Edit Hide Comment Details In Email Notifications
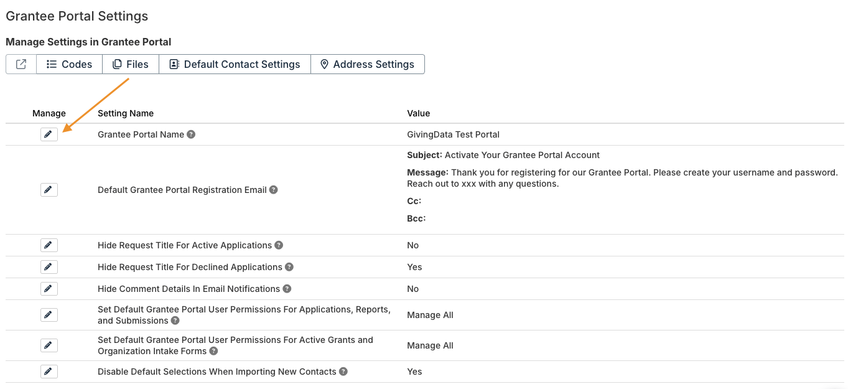Screen dimensions: 848x389 point(49,288)
